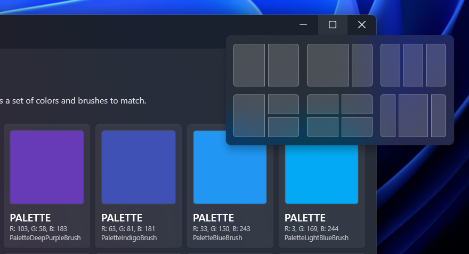Pick top-left quadrant in the four-quadrant grid layout

click(x=322, y=104)
